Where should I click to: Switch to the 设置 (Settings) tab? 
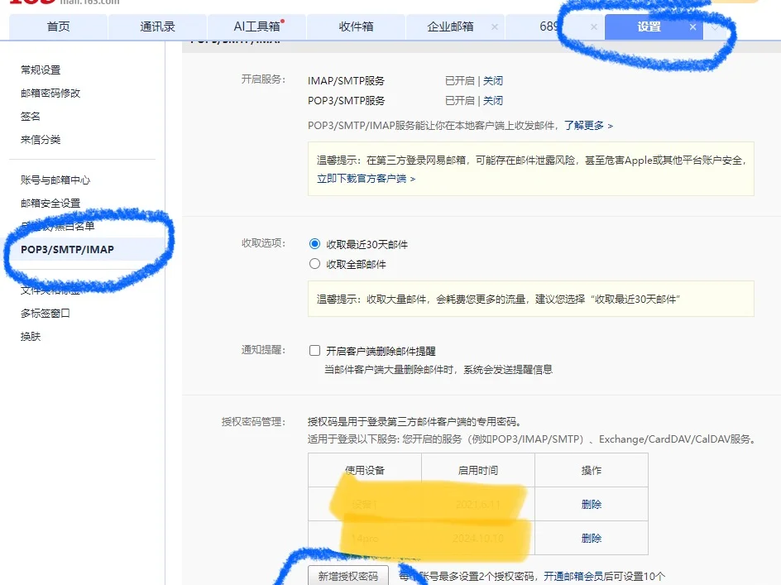(x=650, y=27)
